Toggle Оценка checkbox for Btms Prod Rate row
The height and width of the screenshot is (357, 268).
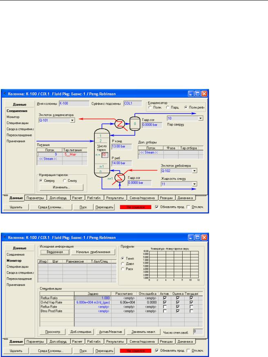(178, 311)
